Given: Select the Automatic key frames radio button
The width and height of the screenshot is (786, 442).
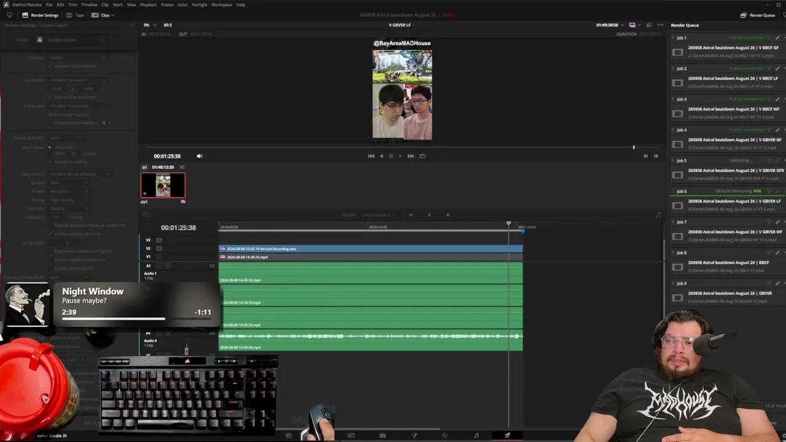Looking at the screenshot, I should [50, 147].
